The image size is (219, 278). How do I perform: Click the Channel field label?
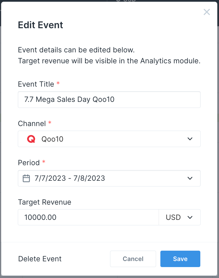click(x=32, y=123)
